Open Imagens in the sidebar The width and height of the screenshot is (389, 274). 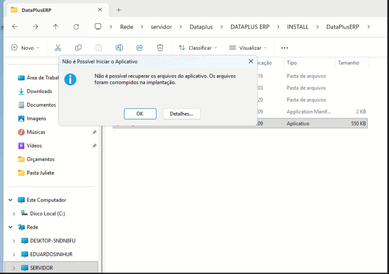click(32, 118)
